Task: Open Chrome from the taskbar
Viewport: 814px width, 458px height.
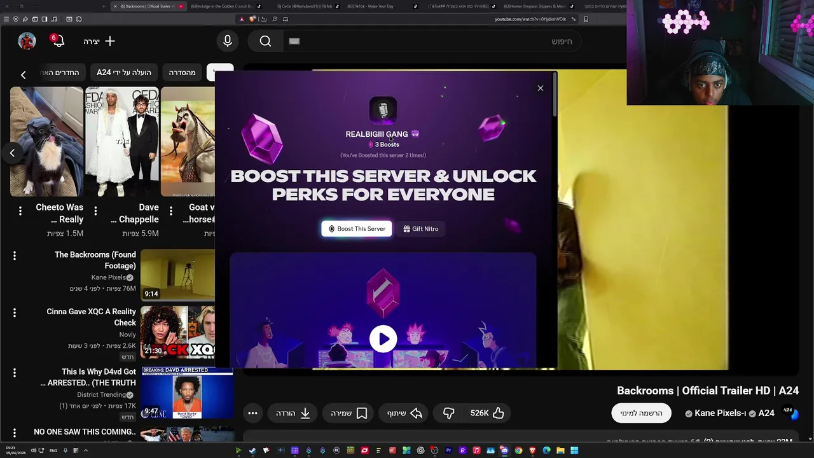Action: [x=518, y=450]
